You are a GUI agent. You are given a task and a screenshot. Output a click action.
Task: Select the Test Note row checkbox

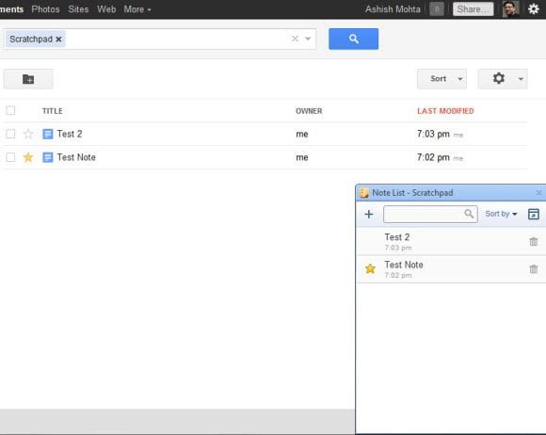10,157
